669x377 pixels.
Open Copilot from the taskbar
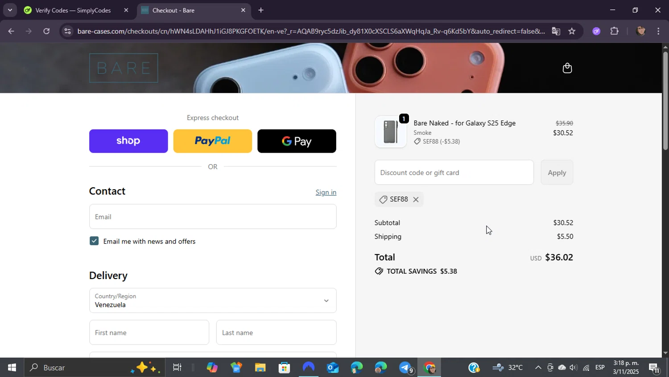point(212,368)
